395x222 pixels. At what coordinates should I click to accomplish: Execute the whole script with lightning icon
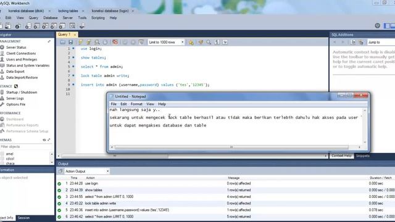[x=81, y=42]
